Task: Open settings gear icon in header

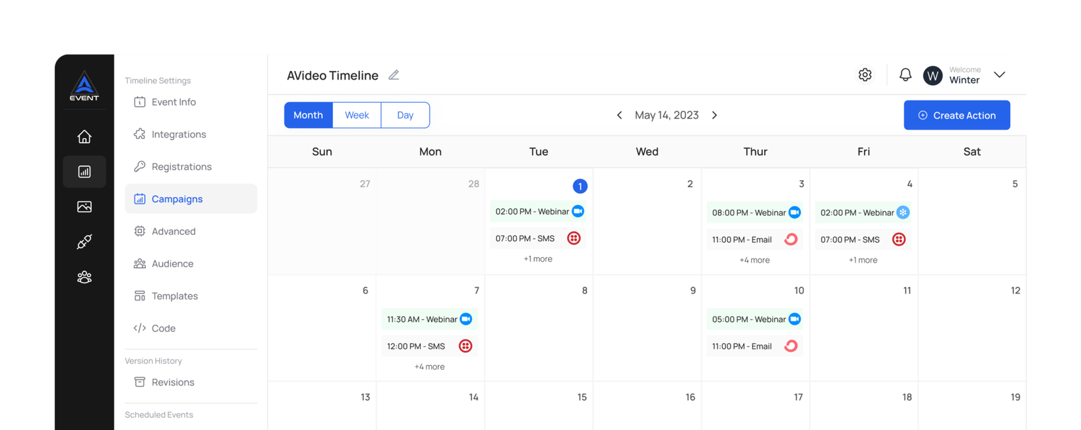Action: [865, 75]
